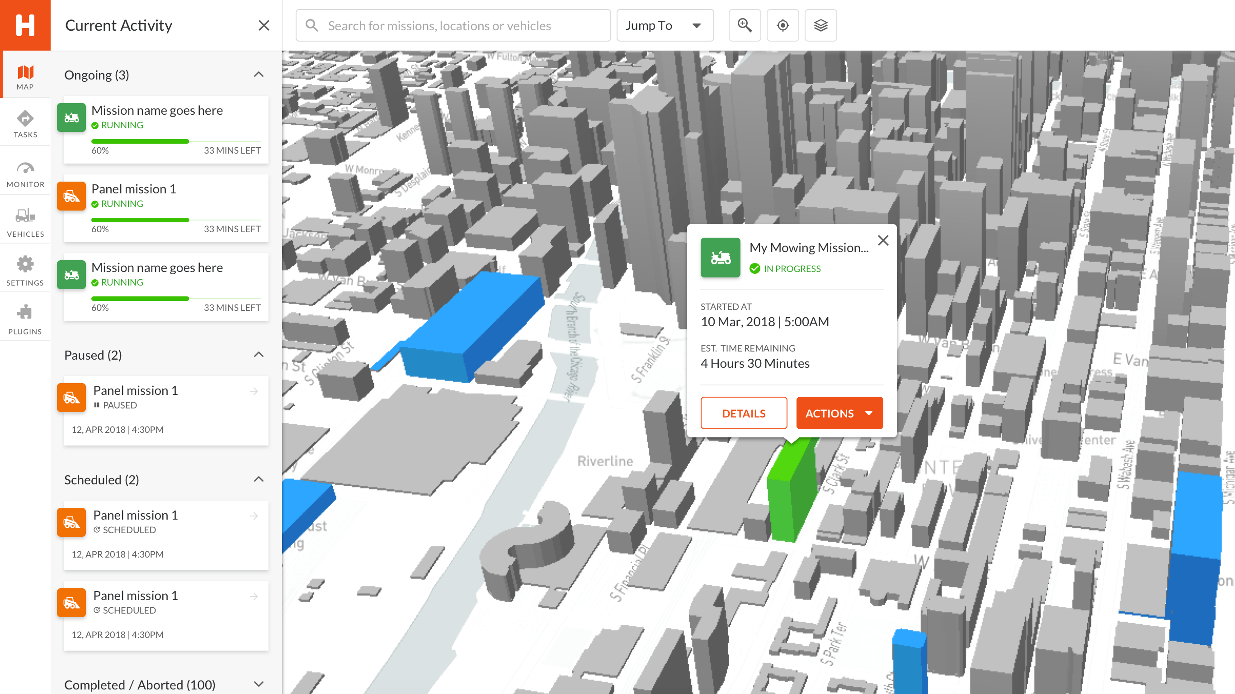Image resolution: width=1235 pixels, height=694 pixels.
Task: Open the Vehicles sidebar tab
Action: pyautogui.click(x=25, y=222)
